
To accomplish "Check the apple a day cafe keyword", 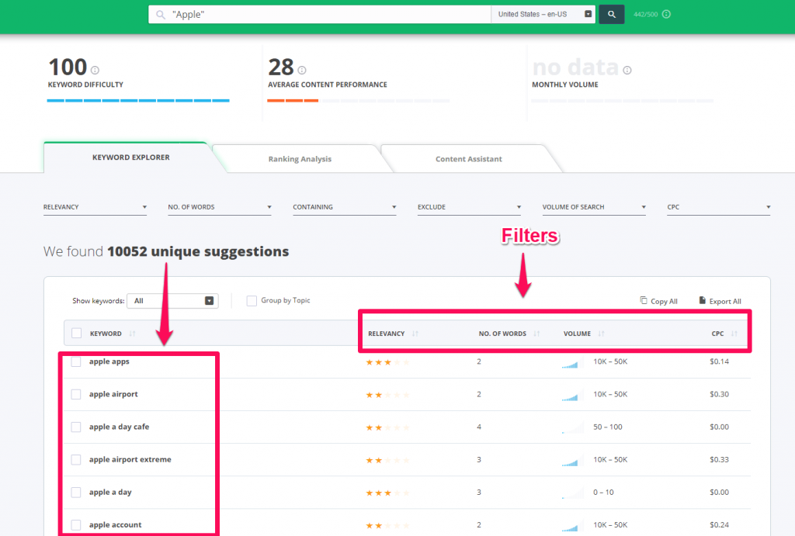I will 76,427.
